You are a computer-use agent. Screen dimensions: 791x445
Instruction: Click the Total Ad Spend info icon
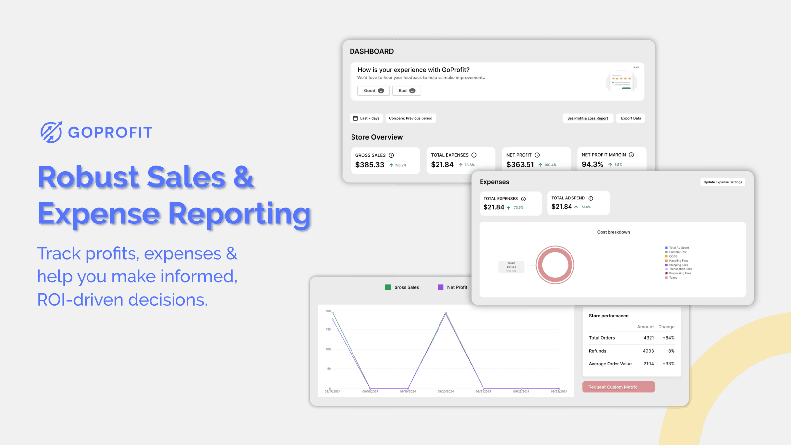click(x=590, y=198)
